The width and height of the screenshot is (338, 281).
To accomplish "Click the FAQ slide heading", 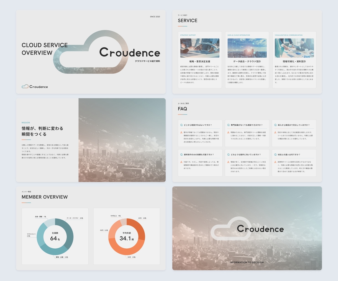I will 182,109.
